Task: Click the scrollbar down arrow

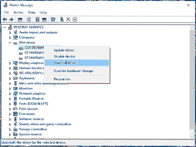Action: tap(192, 137)
